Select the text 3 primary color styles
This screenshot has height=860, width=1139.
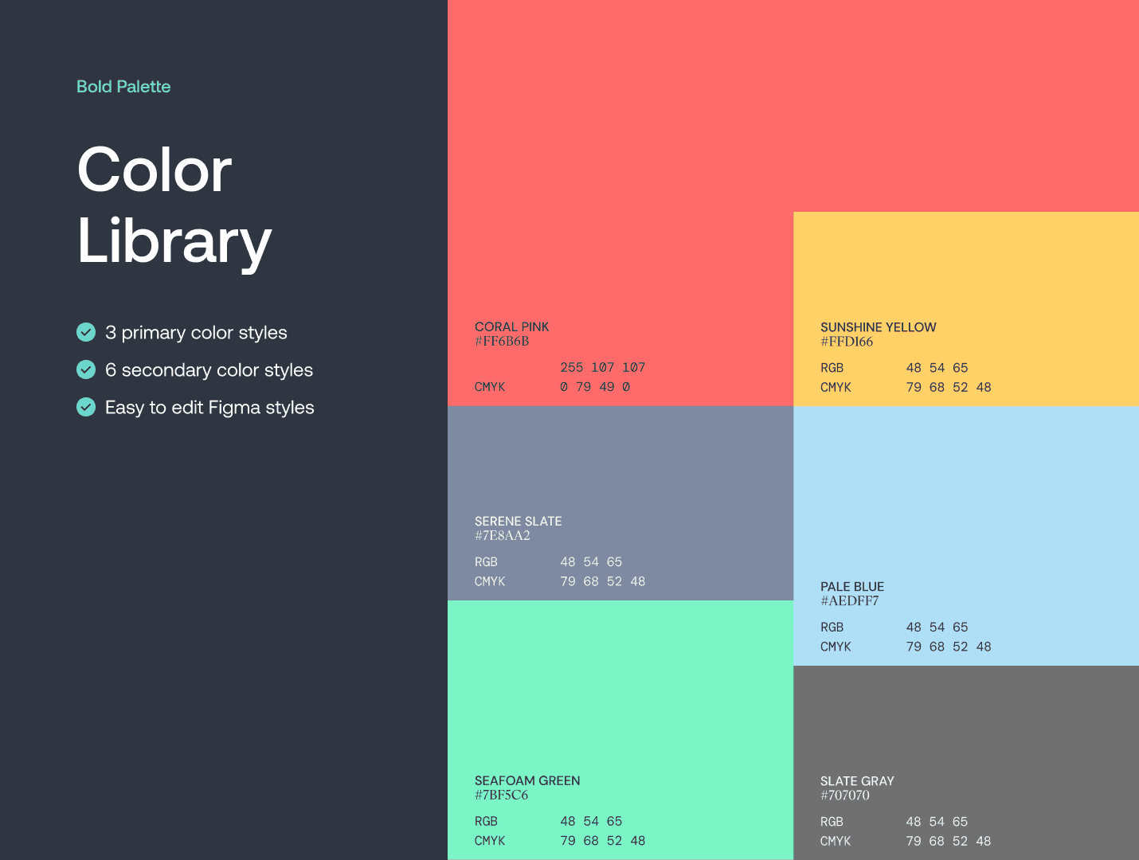click(196, 332)
